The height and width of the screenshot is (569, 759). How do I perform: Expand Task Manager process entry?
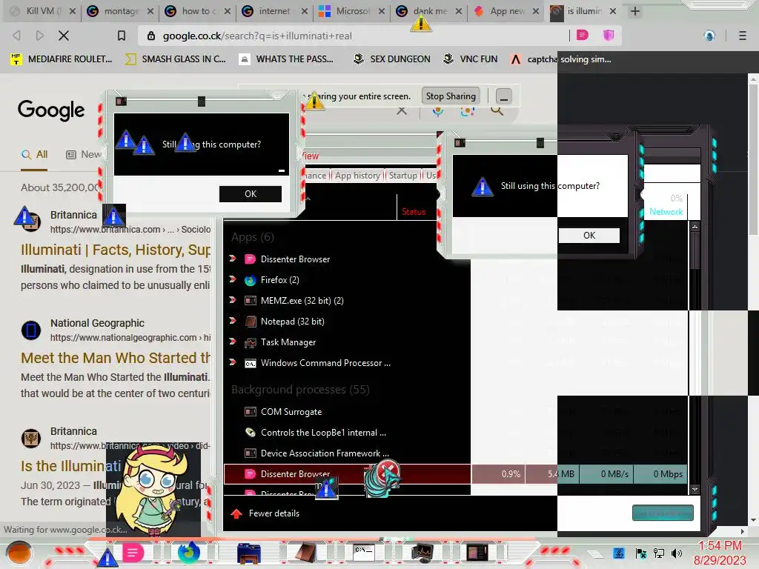233,342
